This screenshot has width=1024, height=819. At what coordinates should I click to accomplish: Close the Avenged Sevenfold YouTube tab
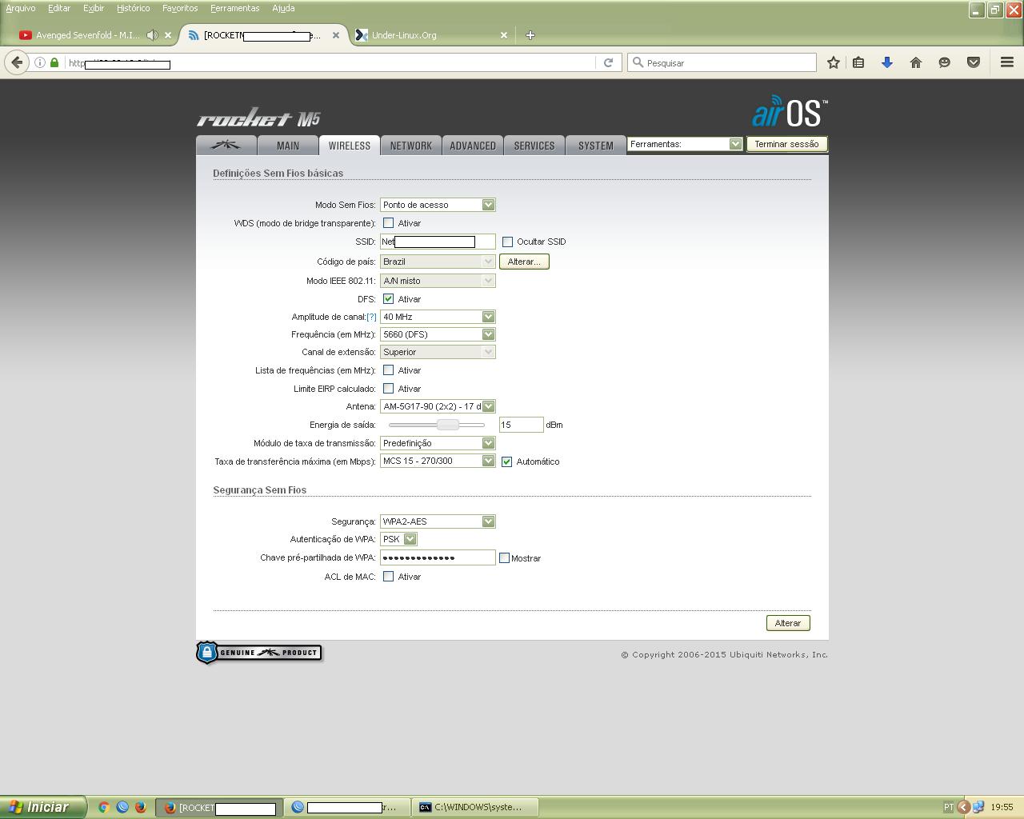(x=168, y=35)
